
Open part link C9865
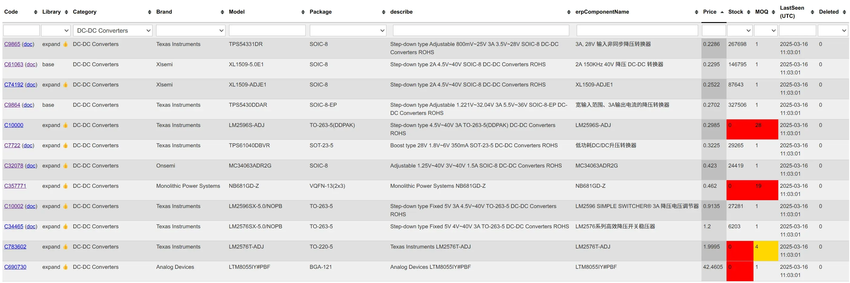(12, 44)
